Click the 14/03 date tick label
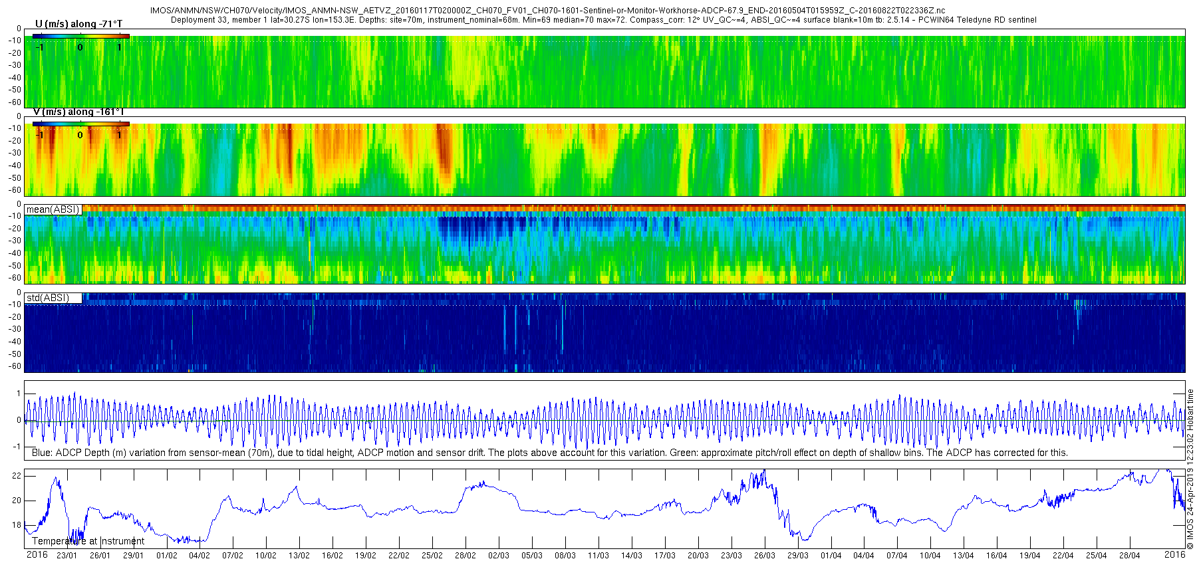Screen dimensions: 1197x565 point(632,556)
